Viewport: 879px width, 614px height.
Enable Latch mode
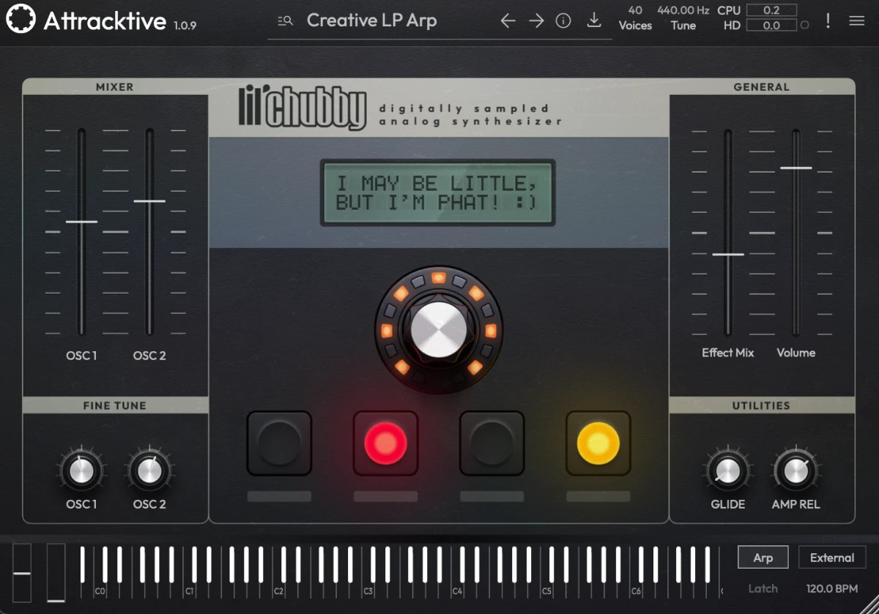tap(763, 588)
